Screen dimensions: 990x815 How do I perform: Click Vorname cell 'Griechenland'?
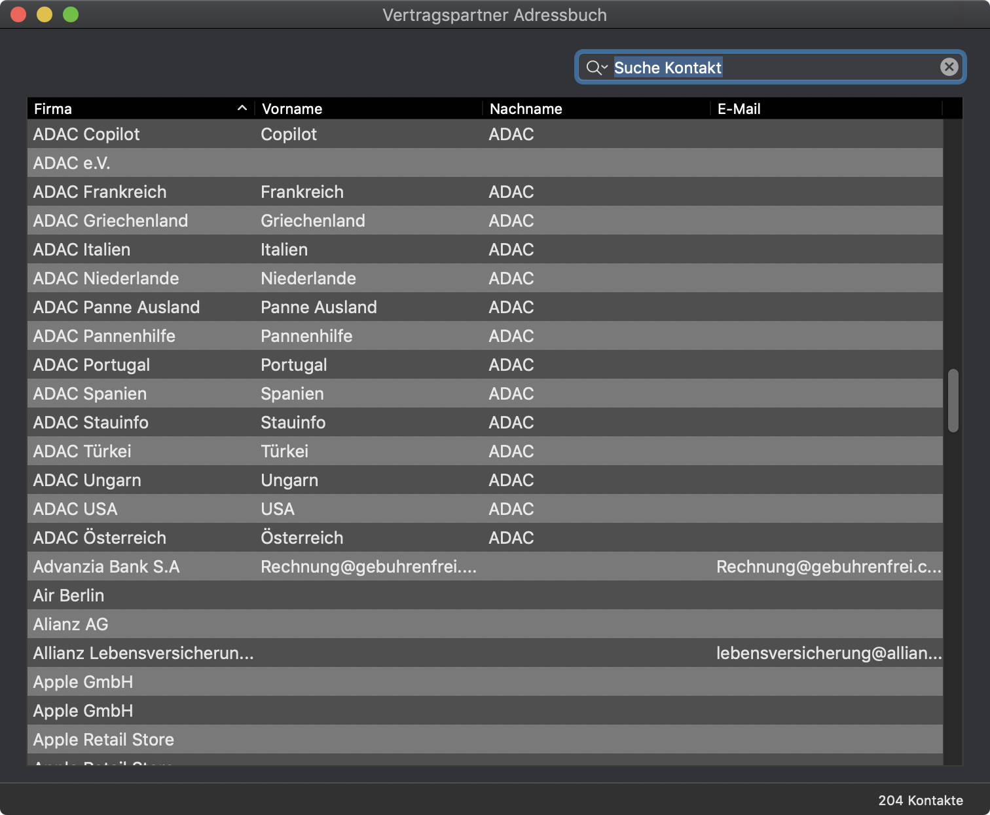click(x=313, y=221)
